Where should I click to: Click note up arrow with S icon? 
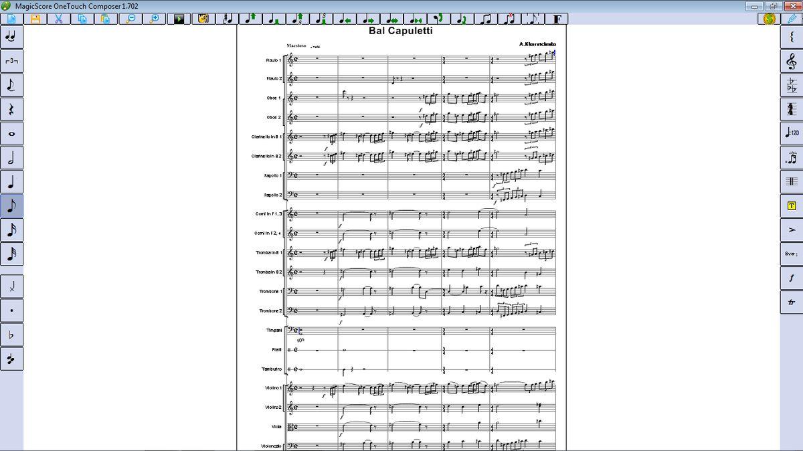click(298, 19)
